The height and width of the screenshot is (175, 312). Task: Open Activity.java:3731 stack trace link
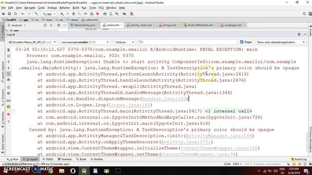[186, 142]
